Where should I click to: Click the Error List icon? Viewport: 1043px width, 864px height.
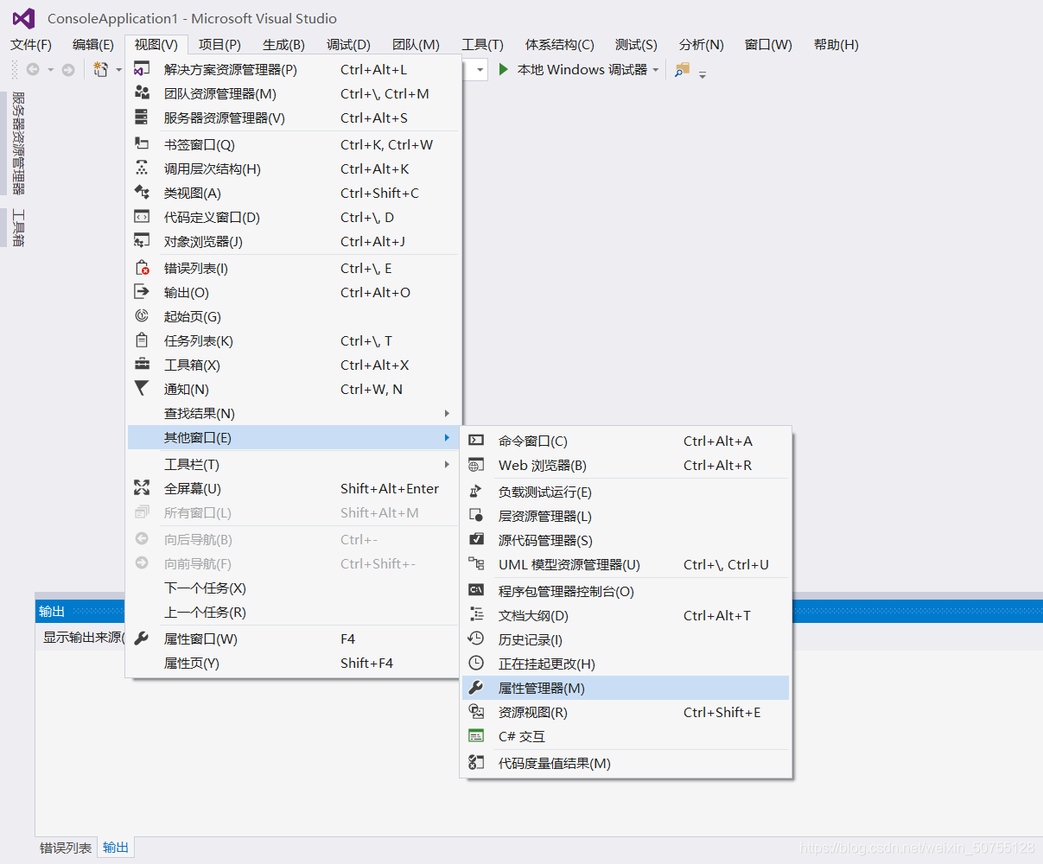pos(142,268)
